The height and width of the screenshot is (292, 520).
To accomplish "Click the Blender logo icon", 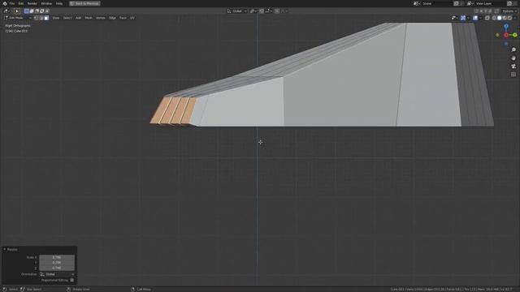I will tap(5, 3).
